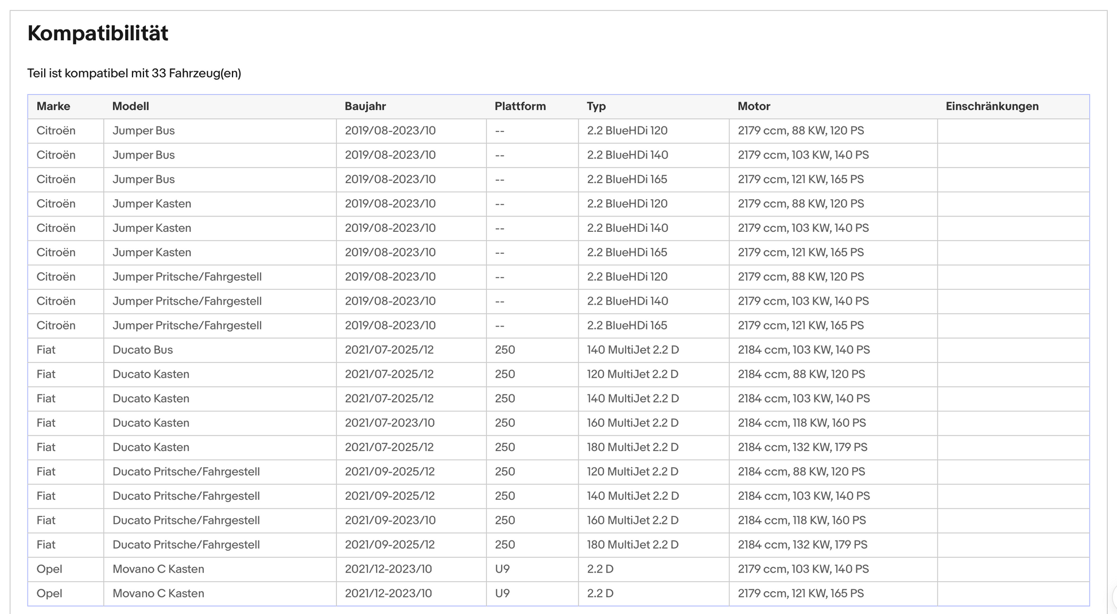The width and height of the screenshot is (1117, 614).
Task: Click the Marke column header
Action: click(x=53, y=106)
